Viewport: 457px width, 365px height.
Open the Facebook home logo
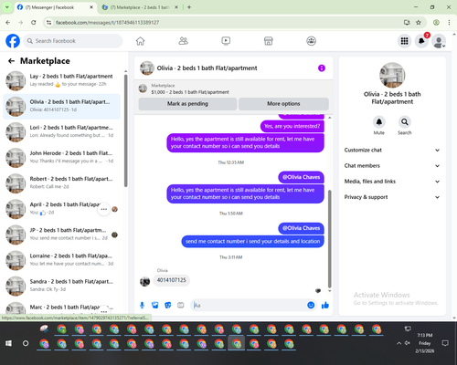point(13,41)
